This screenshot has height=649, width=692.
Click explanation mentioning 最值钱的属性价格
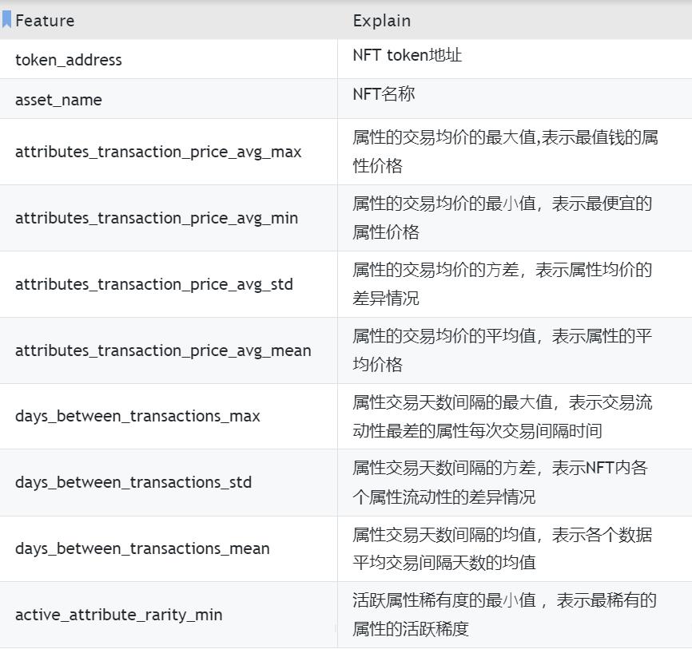click(505, 152)
